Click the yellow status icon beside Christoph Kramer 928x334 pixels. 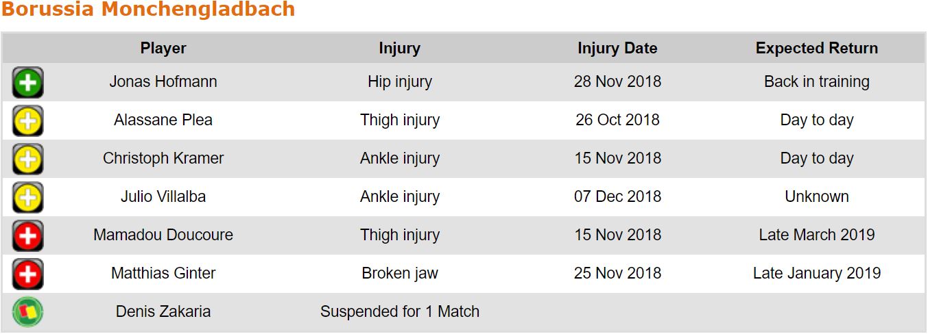pos(27,159)
